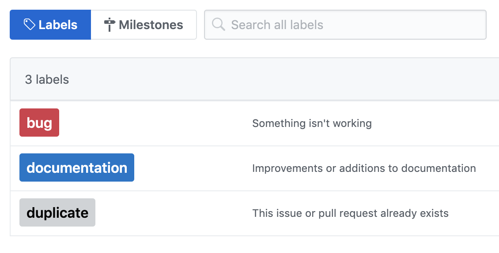Click "This issue or pull request already exists"
Image resolution: width=499 pixels, height=253 pixels.
tap(350, 213)
